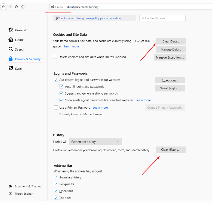213x204 pixels.
Task: Click the Search magnifier icon in sidebar
Action: (x=11, y=49)
